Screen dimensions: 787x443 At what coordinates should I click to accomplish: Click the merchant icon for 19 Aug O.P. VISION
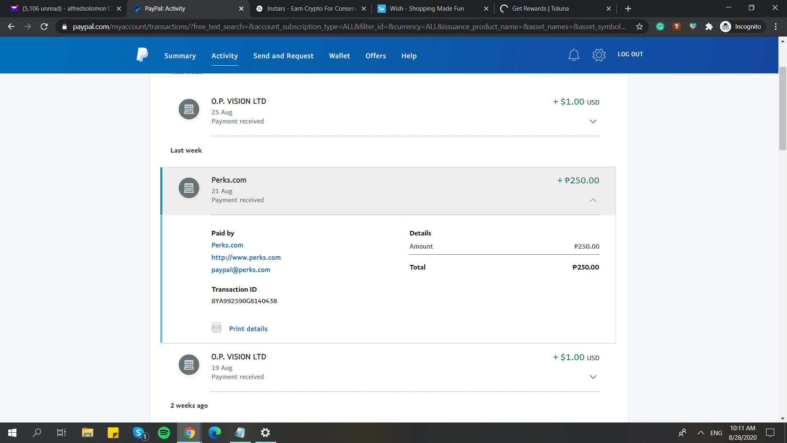pos(189,365)
